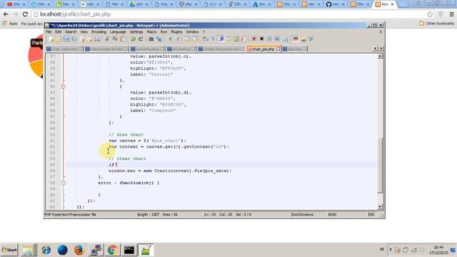The height and width of the screenshot is (257, 457).
Task: Toggle Word Wrap in toolbar
Action: coord(205,39)
